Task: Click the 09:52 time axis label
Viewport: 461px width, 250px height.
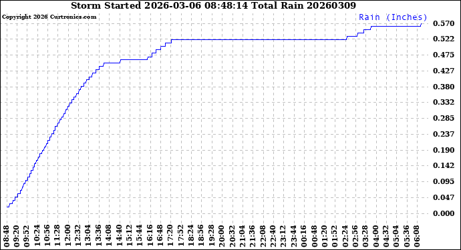Action: pyautogui.click(x=27, y=236)
